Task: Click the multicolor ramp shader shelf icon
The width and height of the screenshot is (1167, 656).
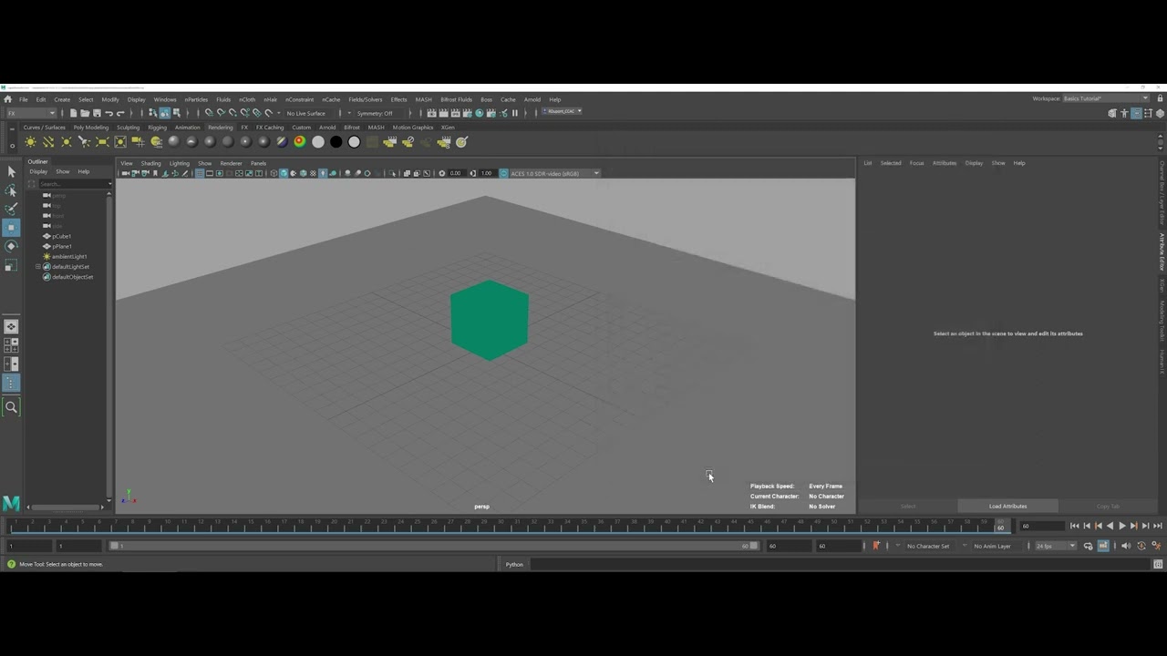Action: (x=300, y=142)
